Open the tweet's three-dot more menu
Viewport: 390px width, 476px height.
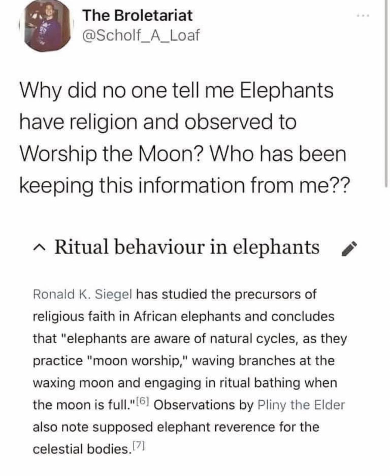[x=364, y=15]
